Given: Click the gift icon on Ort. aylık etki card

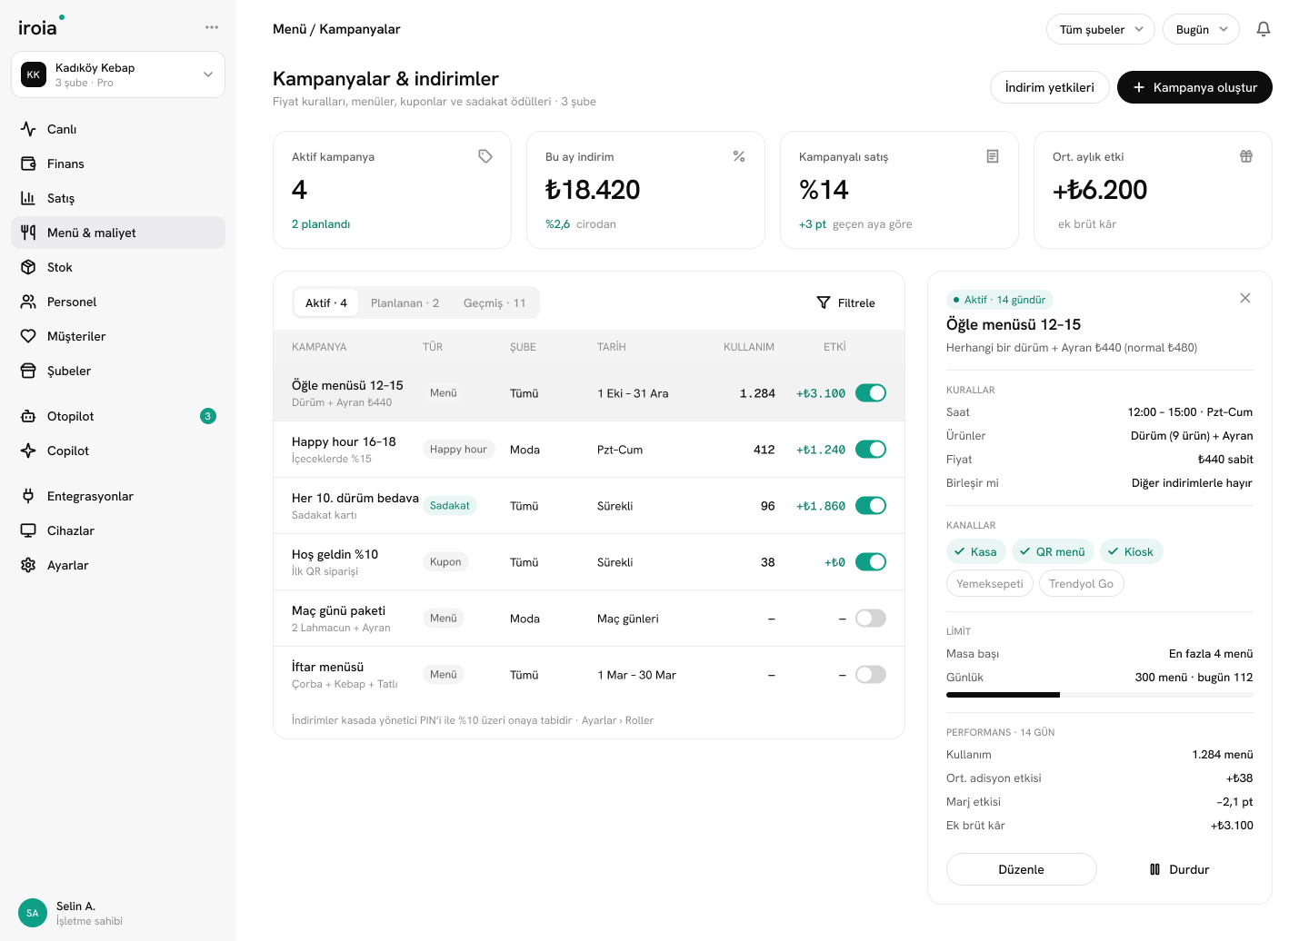Looking at the screenshot, I should 1246,156.
